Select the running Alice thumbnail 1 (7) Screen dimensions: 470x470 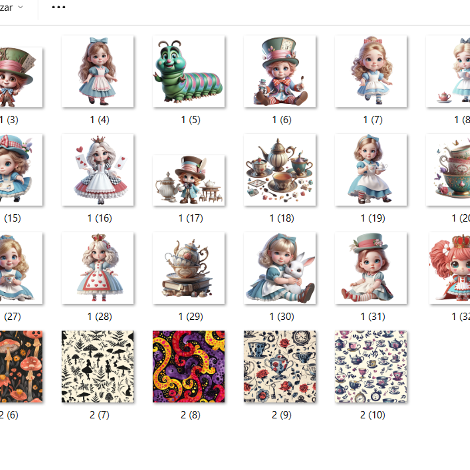pyautogui.click(x=371, y=71)
